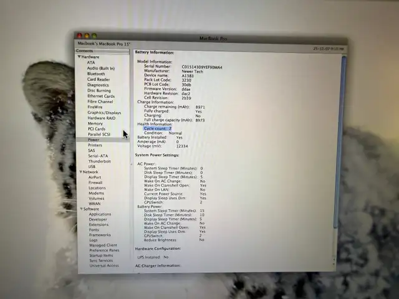
Task: Open the FireWire entry
Action: [x=95, y=107]
